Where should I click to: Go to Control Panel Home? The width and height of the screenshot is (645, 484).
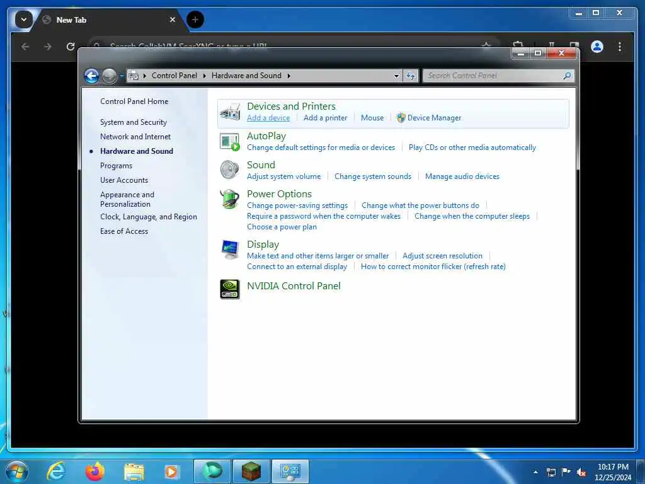pos(134,101)
